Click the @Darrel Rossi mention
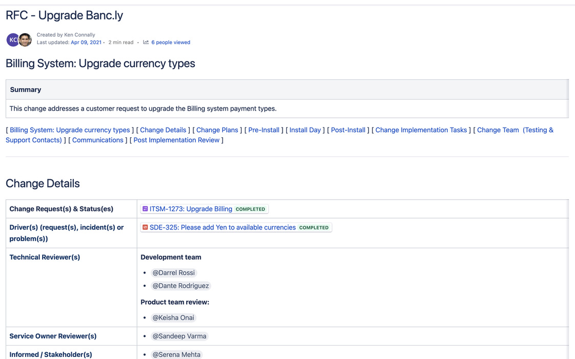Screen dimensions: 575x359 pos(173,273)
